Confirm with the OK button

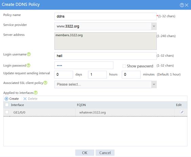85,153
